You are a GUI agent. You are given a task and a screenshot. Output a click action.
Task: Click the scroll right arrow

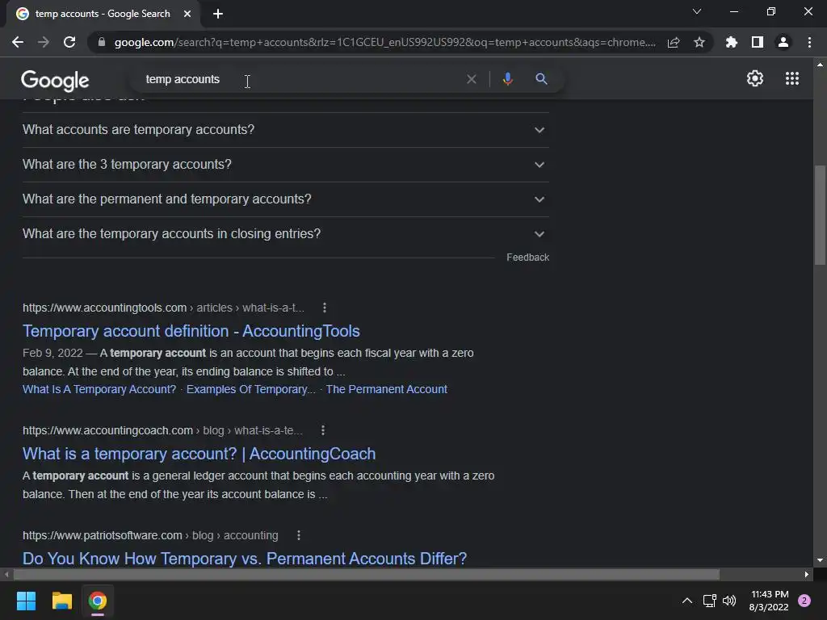pyautogui.click(x=807, y=574)
